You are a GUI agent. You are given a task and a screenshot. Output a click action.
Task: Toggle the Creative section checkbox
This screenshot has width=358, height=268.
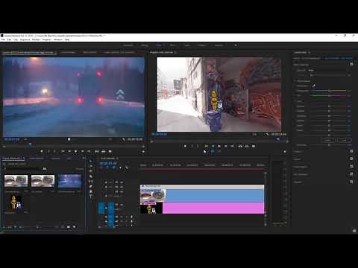(351, 151)
